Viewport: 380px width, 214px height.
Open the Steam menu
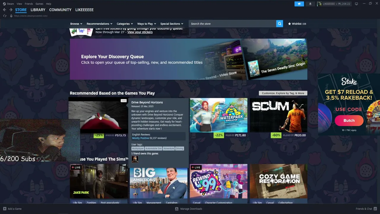point(10,4)
